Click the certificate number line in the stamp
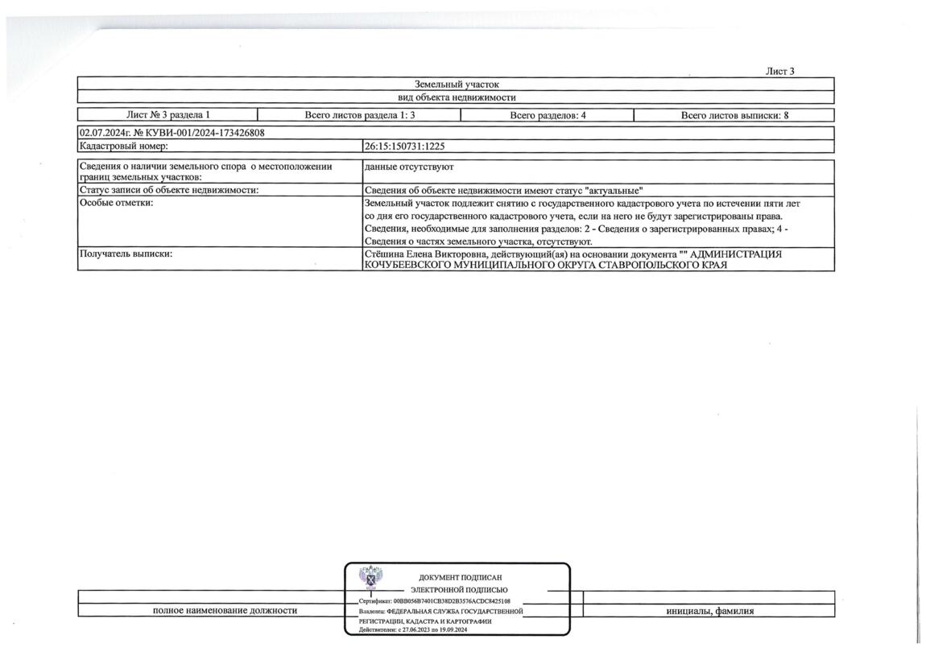 point(435,601)
